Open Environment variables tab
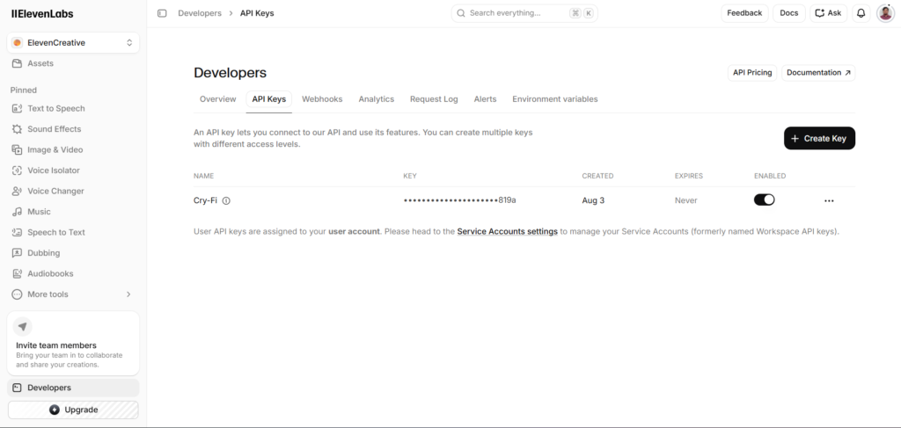901x428 pixels. click(555, 99)
